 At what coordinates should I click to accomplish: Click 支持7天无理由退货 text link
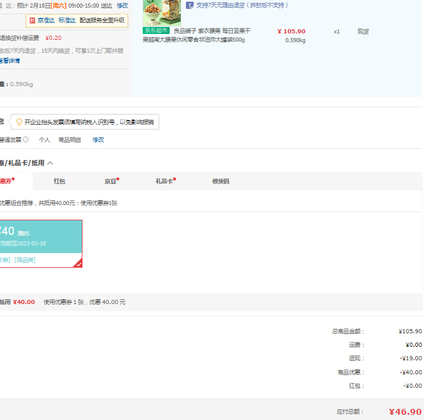[242, 5]
